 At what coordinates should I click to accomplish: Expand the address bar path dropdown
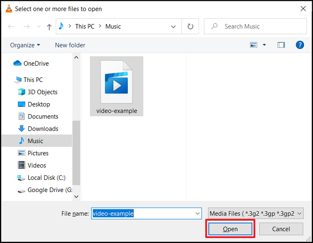click(x=173, y=26)
